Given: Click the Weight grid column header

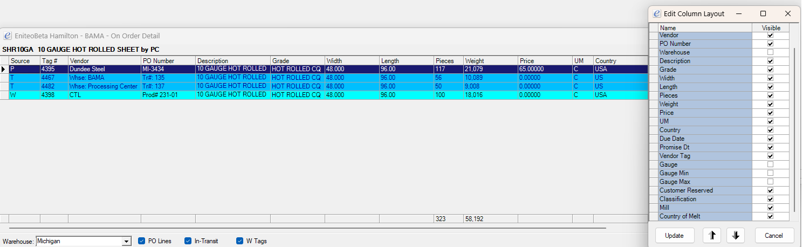Looking at the screenshot, I should (x=491, y=61).
